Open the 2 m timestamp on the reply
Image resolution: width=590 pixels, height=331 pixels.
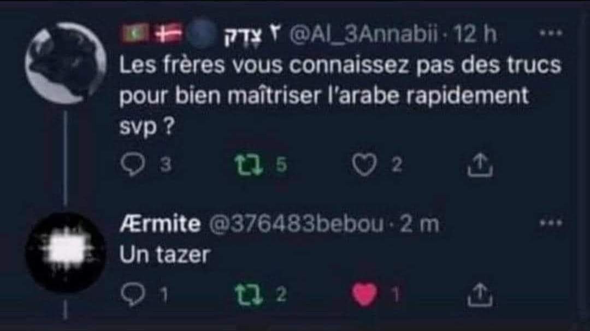coord(419,224)
